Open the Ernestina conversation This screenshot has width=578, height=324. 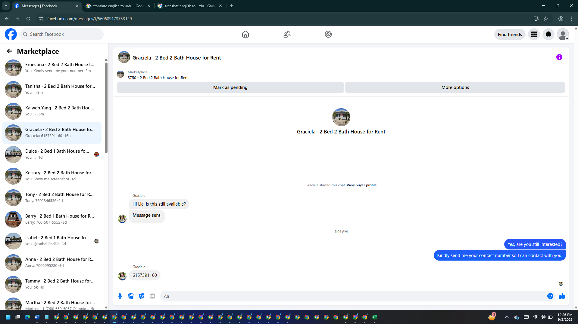tap(52, 68)
